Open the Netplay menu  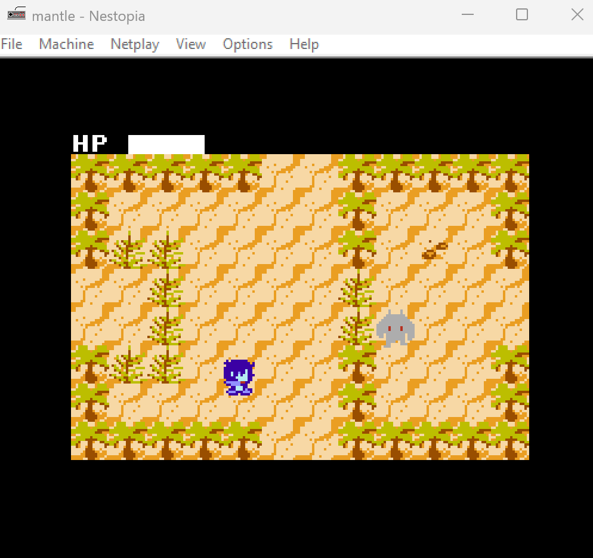(135, 44)
